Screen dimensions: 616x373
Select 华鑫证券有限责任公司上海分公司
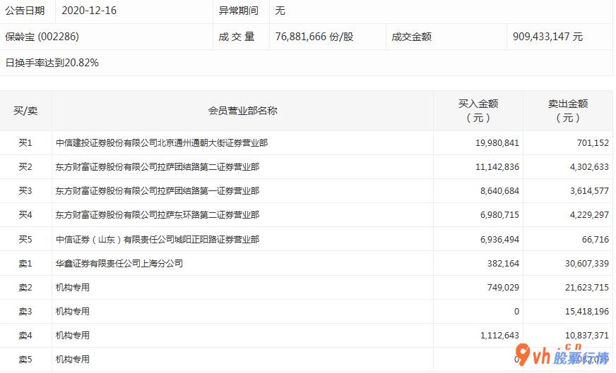pyautogui.click(x=119, y=264)
